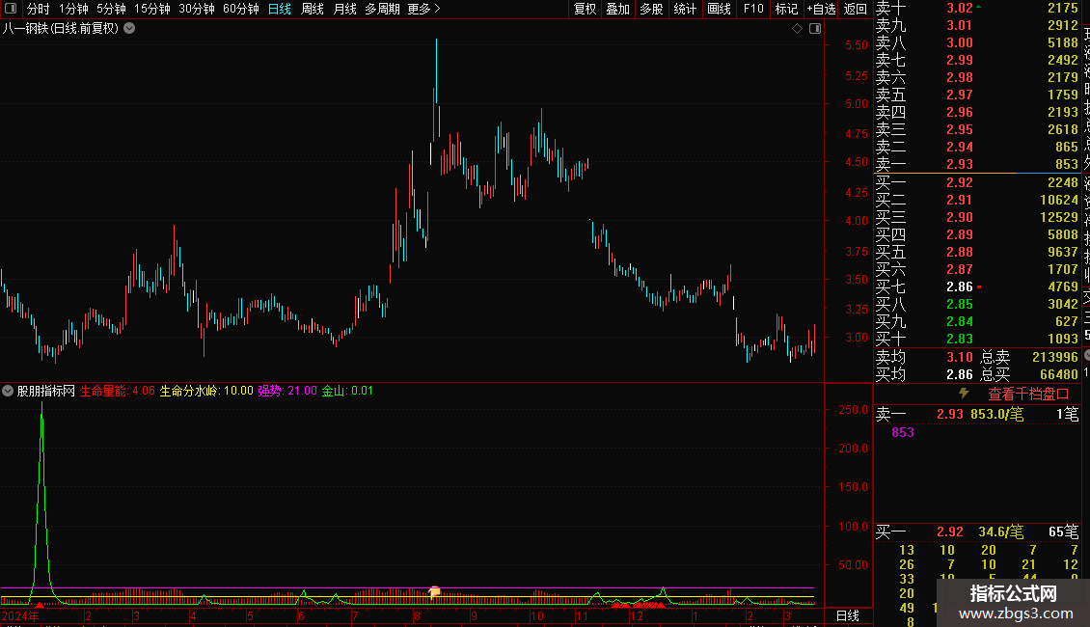Select the 60分钟 period
1090x627 pixels.
click(241, 9)
